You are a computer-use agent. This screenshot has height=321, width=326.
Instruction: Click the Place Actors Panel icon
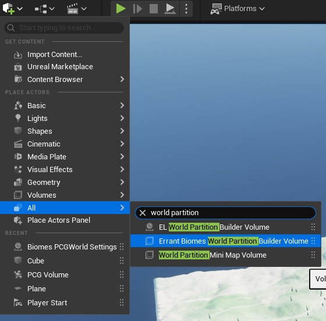coord(18,220)
